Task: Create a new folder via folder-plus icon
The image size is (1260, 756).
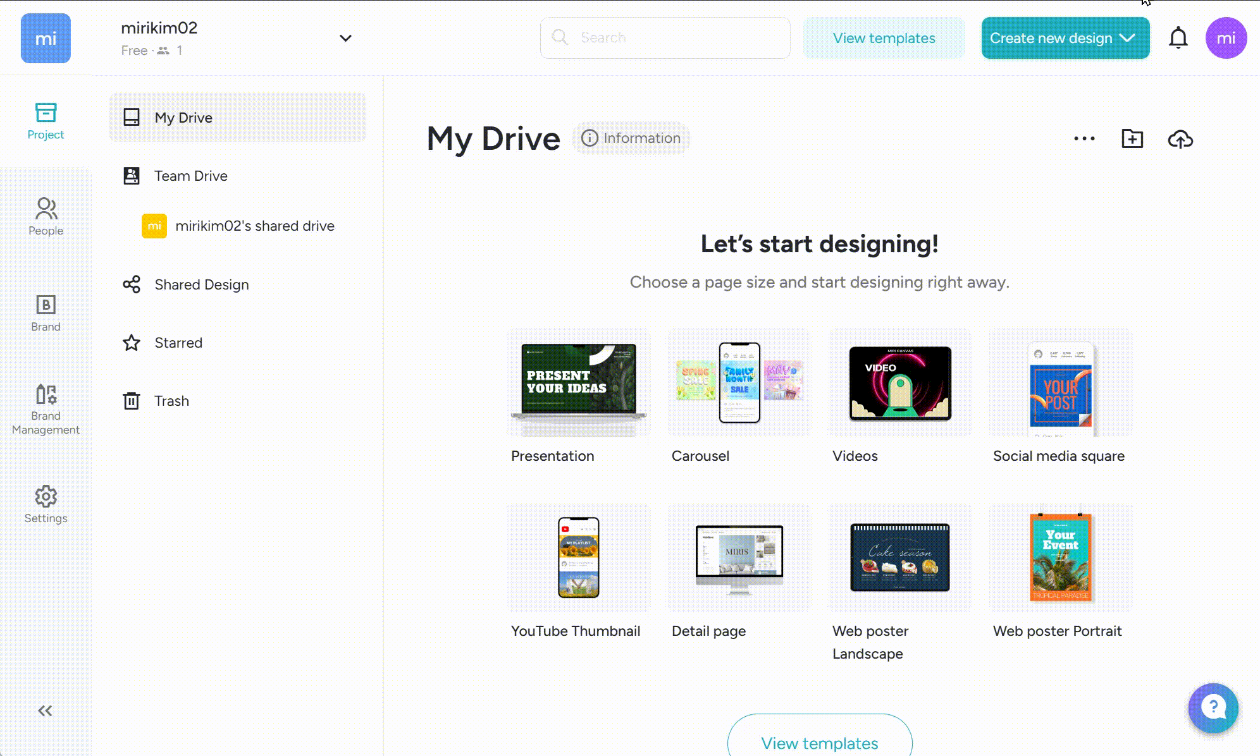Action: 1132,139
